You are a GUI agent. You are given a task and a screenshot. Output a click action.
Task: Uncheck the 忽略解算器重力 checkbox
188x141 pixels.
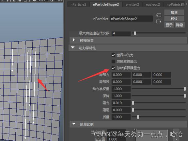(113, 68)
